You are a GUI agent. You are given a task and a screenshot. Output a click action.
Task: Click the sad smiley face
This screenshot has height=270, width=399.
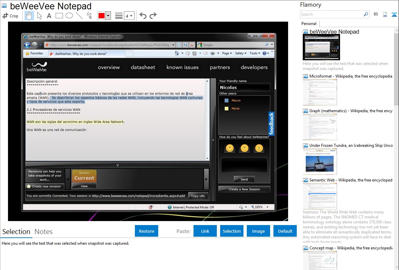coord(259,148)
